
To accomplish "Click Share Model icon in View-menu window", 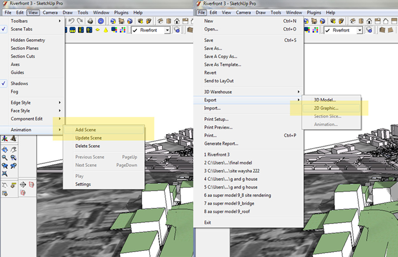I will tap(149, 21).
